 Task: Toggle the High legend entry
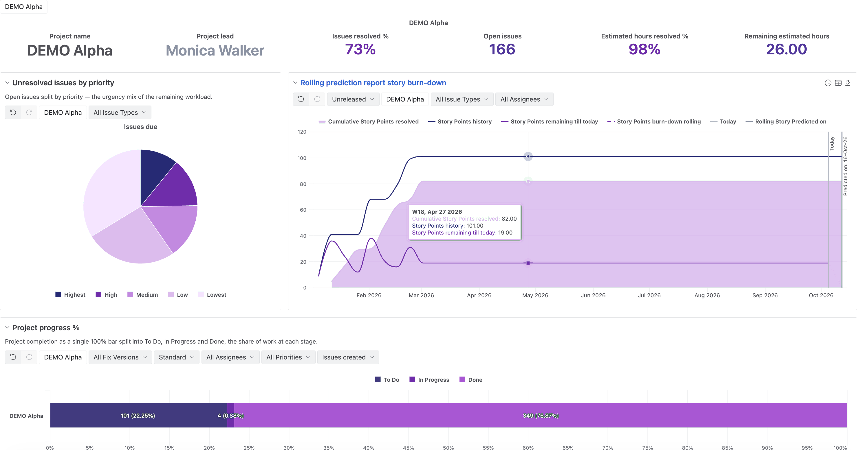point(107,294)
